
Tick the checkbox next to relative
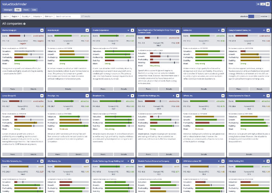(269, 16)
